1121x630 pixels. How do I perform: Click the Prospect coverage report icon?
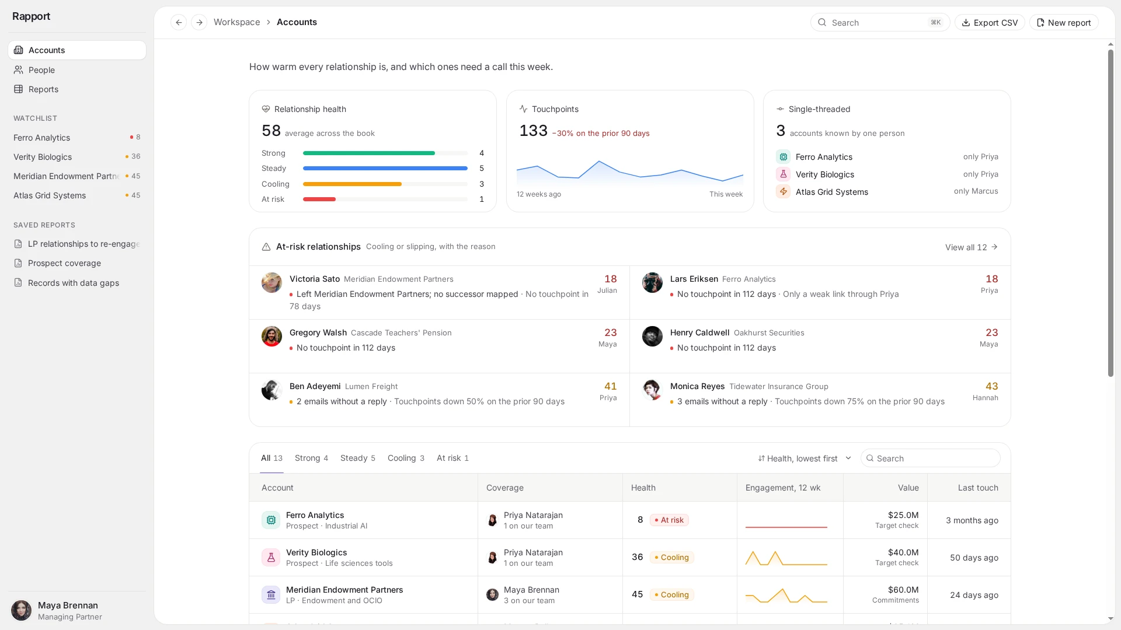pyautogui.click(x=18, y=263)
